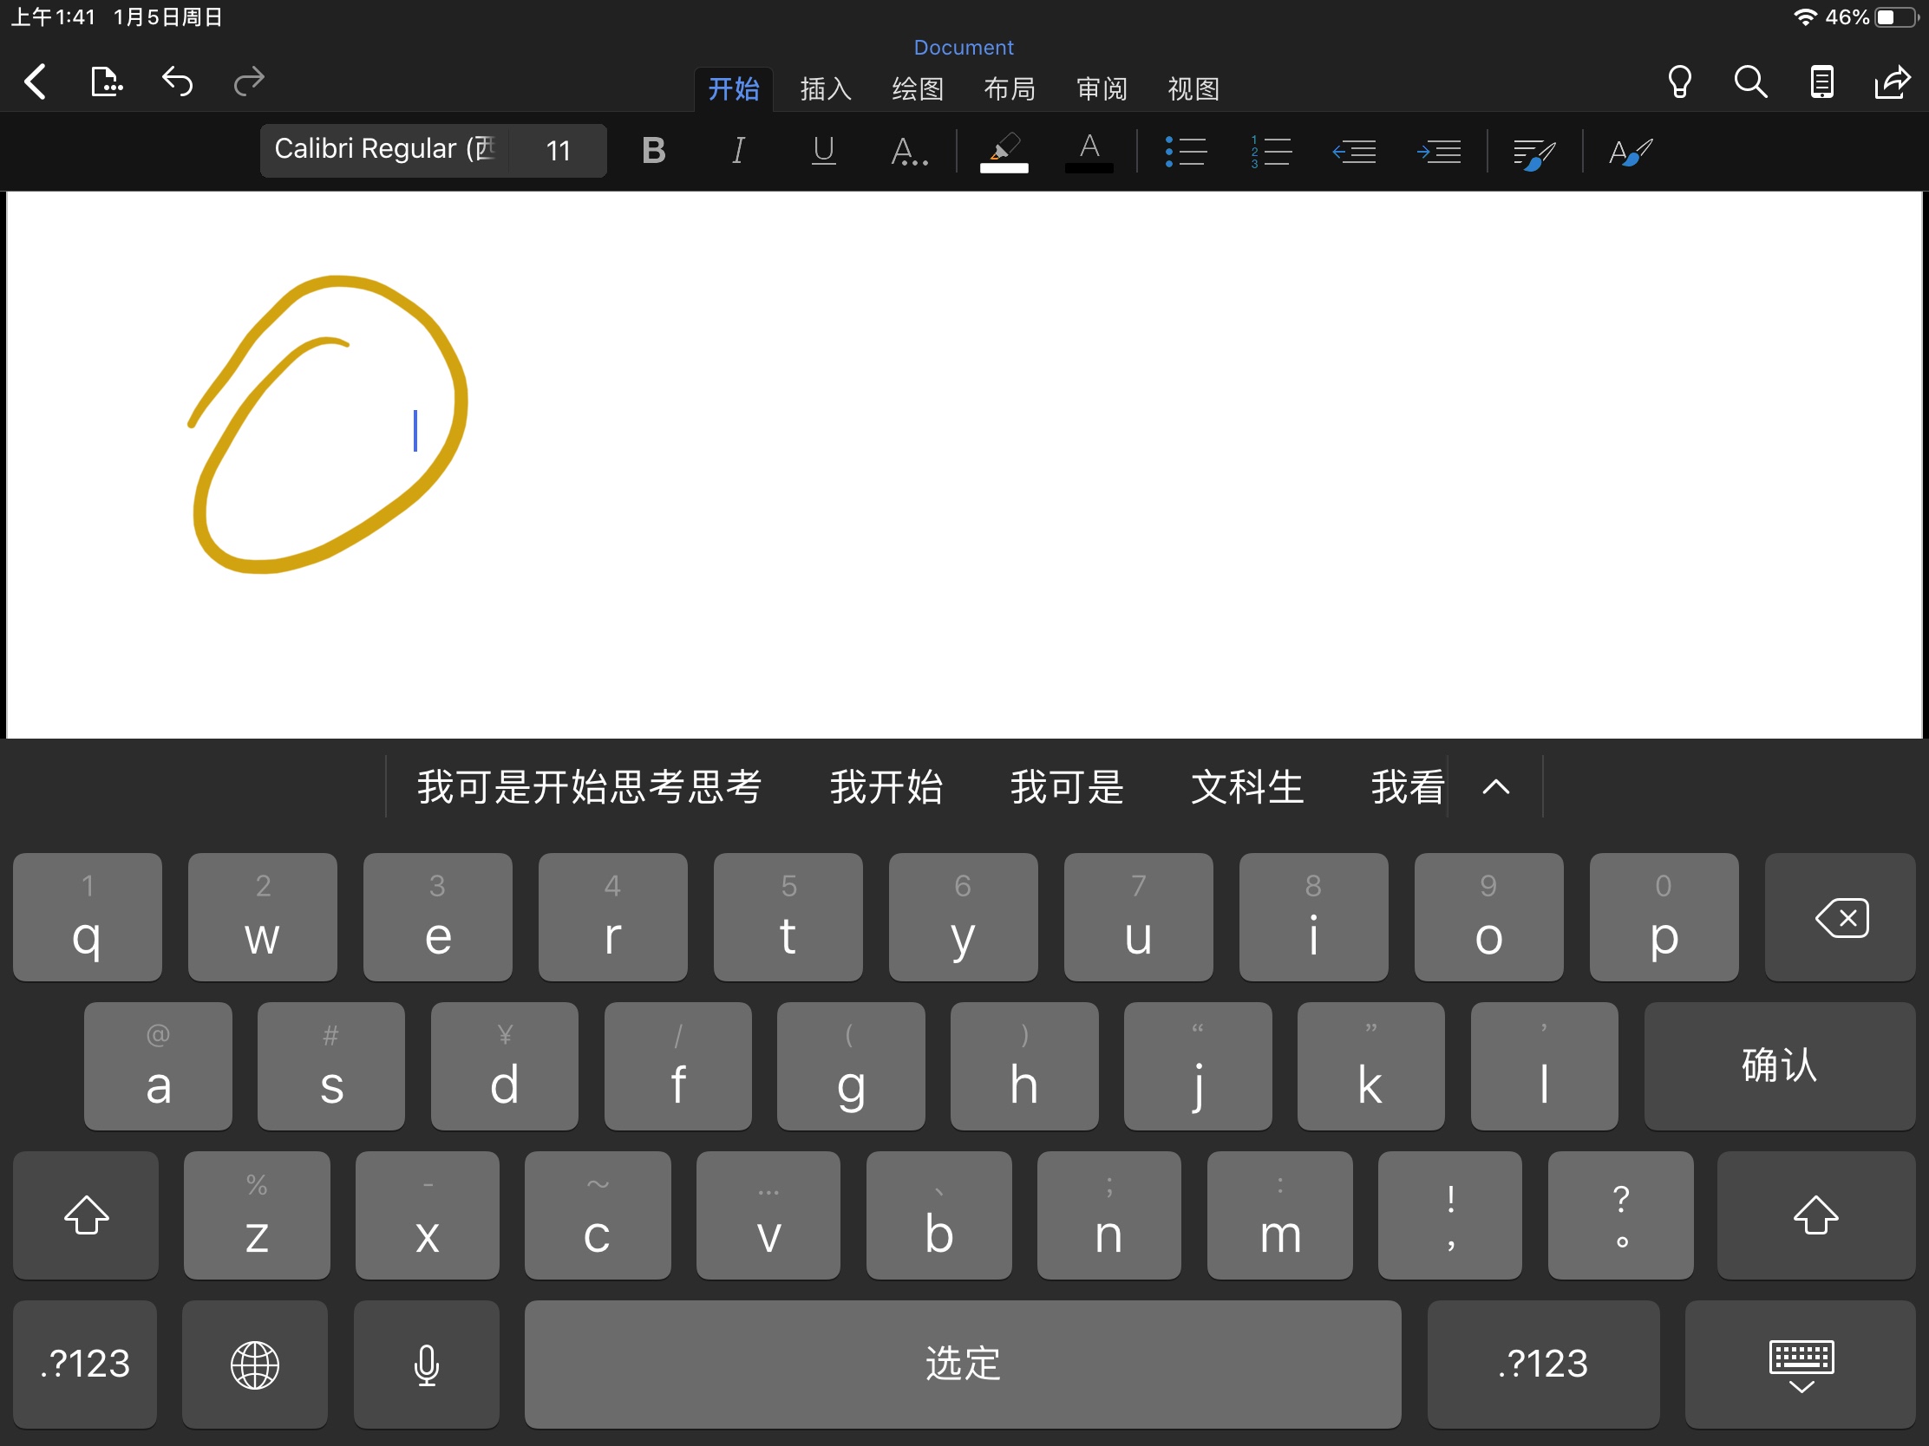
Task: Tap the m key
Action: 1279,1215
